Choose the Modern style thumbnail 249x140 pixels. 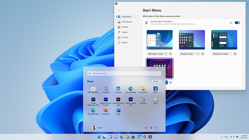click(x=192, y=40)
